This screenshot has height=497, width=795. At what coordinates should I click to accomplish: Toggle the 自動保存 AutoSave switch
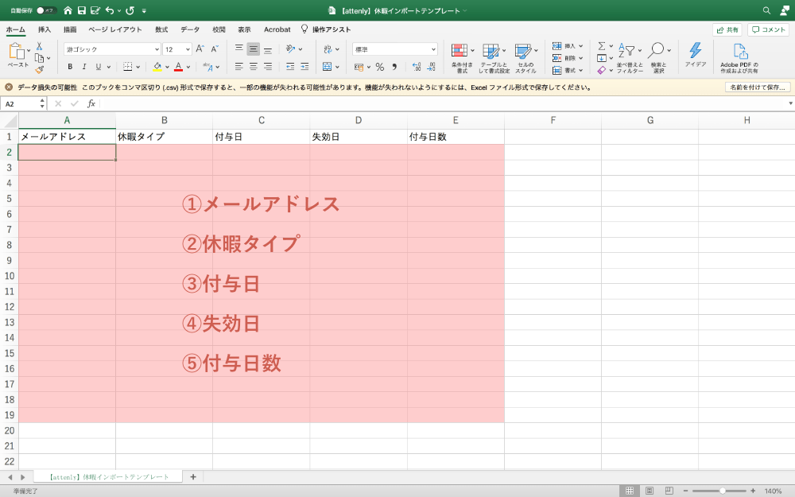pyautogui.click(x=46, y=10)
